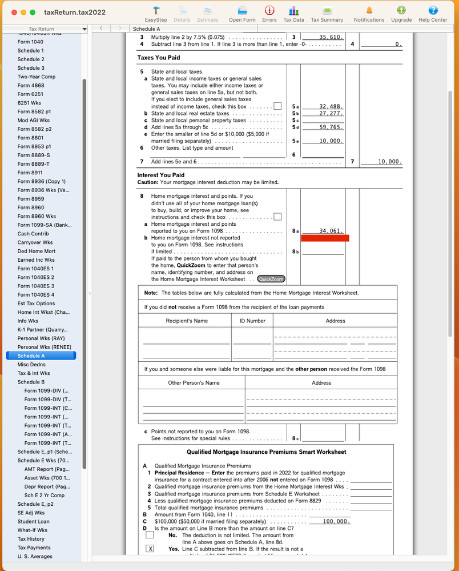Open Form 6251 from the list
Screen dimensions: 459x571
[x=30, y=94]
